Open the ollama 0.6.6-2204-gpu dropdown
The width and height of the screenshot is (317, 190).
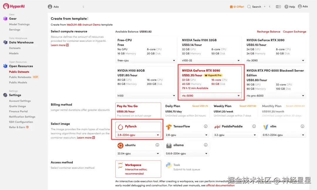[x=187, y=153]
